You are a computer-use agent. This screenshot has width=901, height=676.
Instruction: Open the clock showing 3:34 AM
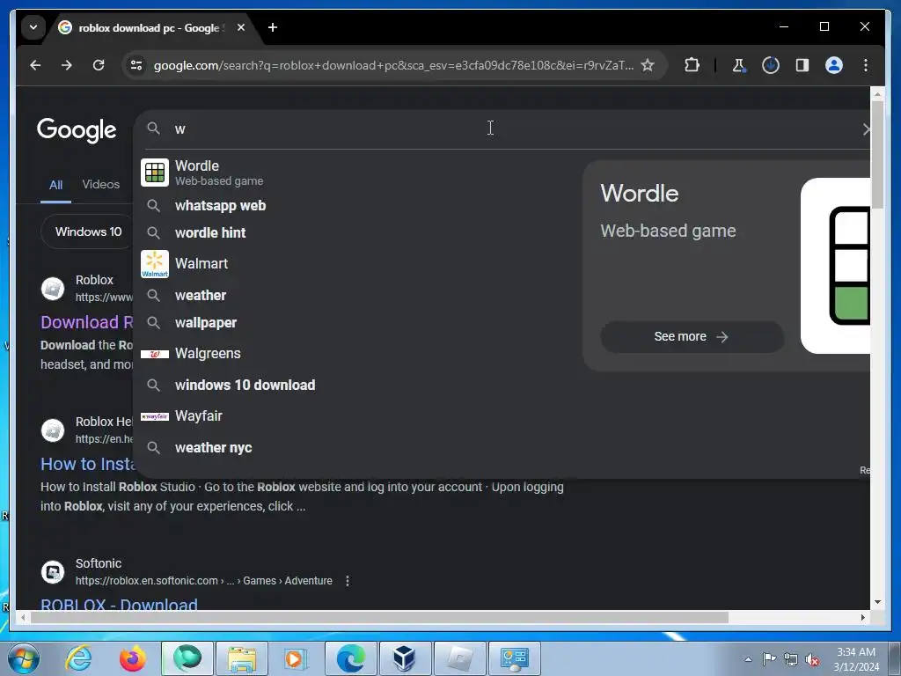(x=856, y=659)
